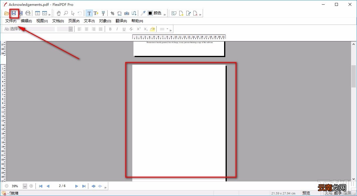The image size is (357, 196).
Task: Open the 翻译(R) menu
Action: (x=121, y=21)
